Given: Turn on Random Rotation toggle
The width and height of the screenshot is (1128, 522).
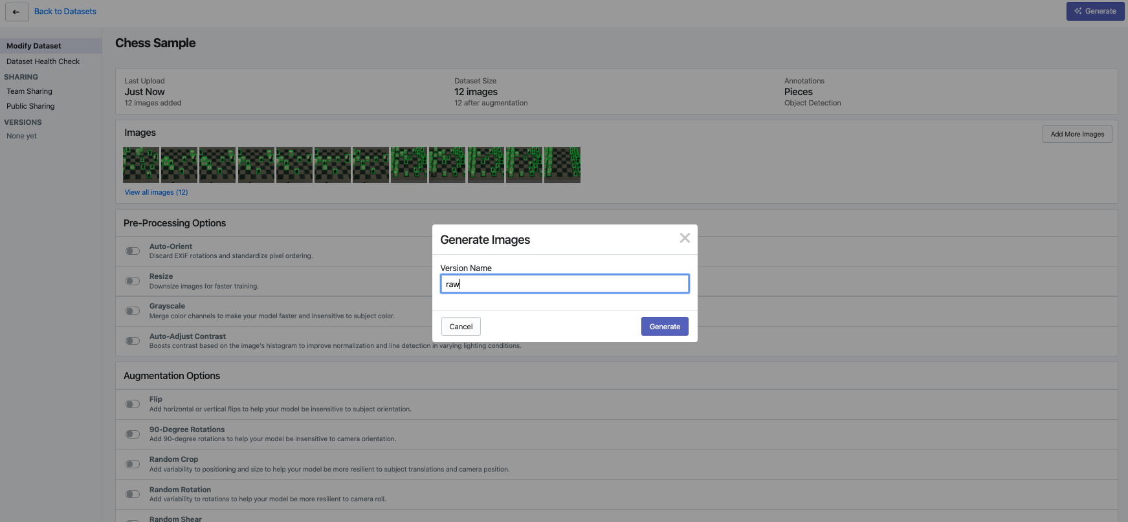Looking at the screenshot, I should [133, 494].
